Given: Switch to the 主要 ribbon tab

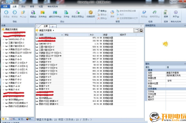Looking at the screenshot, I should coord(15,6).
